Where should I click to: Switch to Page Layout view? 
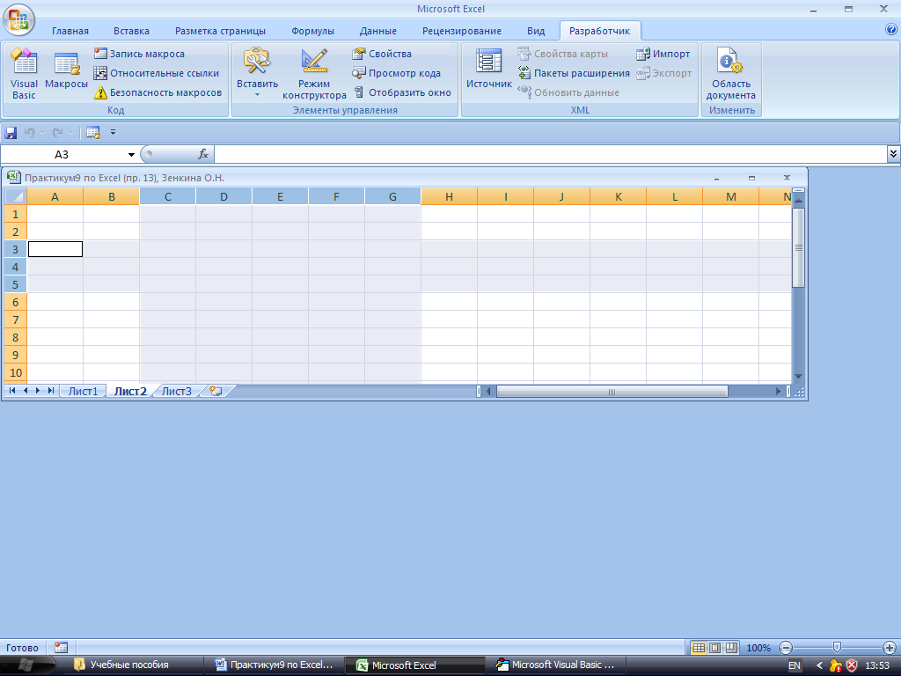pos(714,648)
